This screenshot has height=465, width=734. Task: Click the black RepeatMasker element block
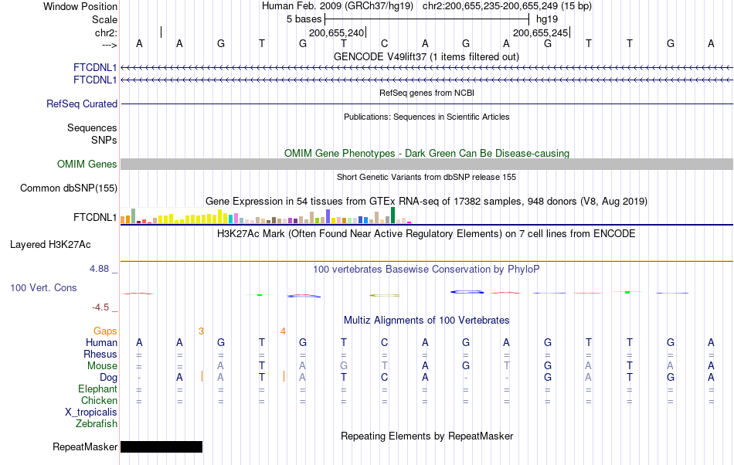pyautogui.click(x=161, y=446)
